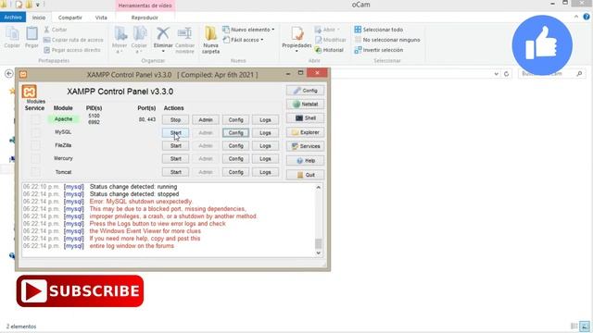This screenshot has height=333, width=593.
Task: Click Mover a folder icon
Action: click(120, 39)
